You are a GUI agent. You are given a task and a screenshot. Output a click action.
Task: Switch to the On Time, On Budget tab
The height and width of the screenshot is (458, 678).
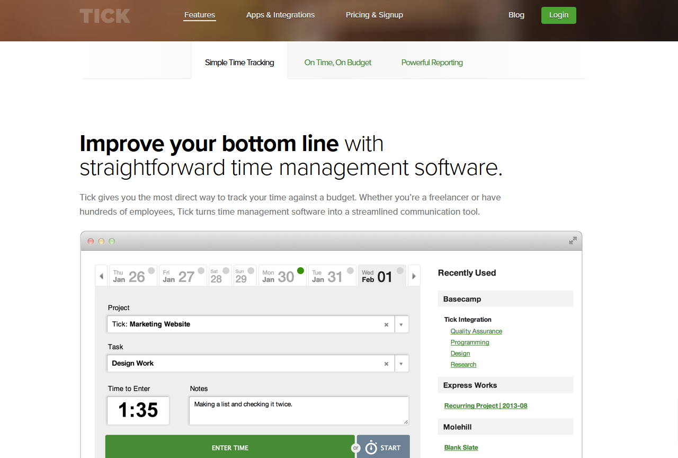(337, 63)
